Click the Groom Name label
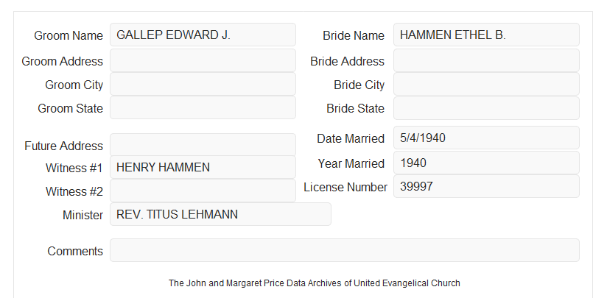This screenshot has width=593, height=298. 69,35
